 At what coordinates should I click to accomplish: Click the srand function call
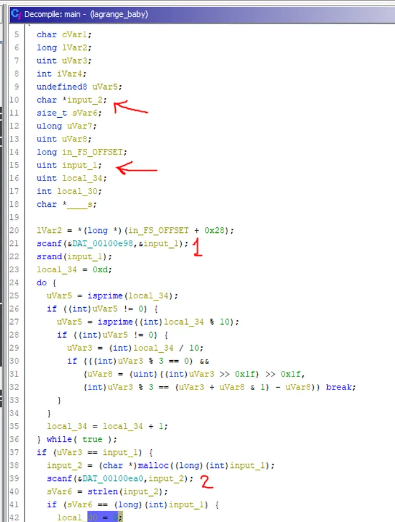tap(49, 256)
